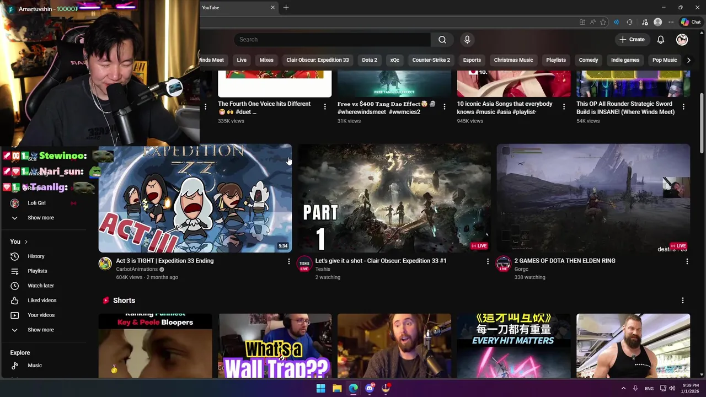Select the Christmas Music chip
Screen dimensions: 706x397
tap(514, 60)
